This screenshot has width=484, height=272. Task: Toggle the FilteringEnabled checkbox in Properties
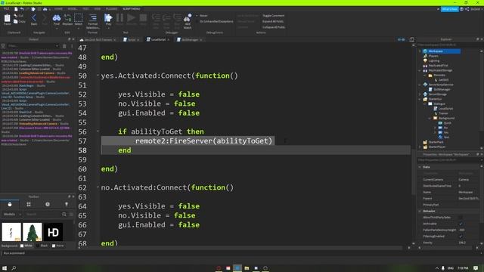(x=461, y=236)
